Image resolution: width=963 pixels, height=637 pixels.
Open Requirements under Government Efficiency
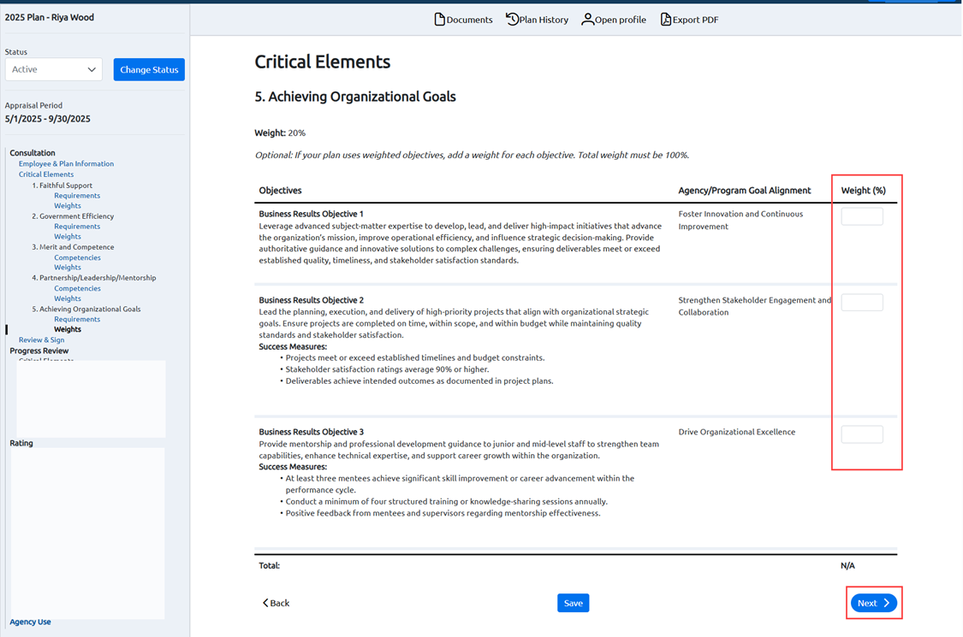click(x=77, y=227)
